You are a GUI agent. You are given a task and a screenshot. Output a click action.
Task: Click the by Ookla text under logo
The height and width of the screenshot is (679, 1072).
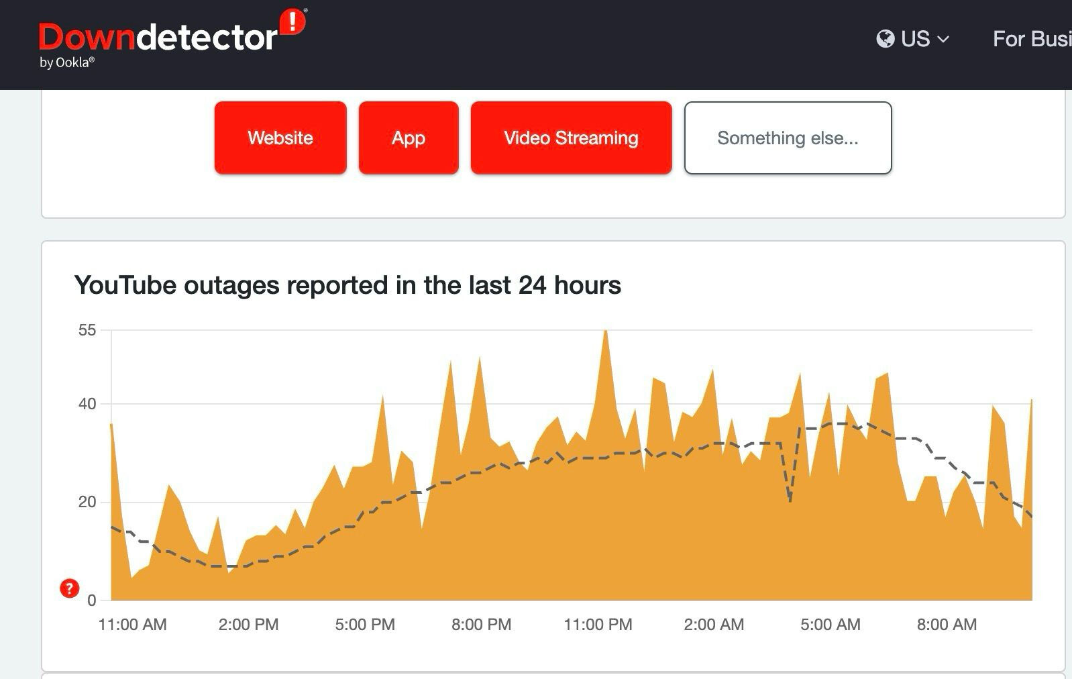tap(67, 62)
